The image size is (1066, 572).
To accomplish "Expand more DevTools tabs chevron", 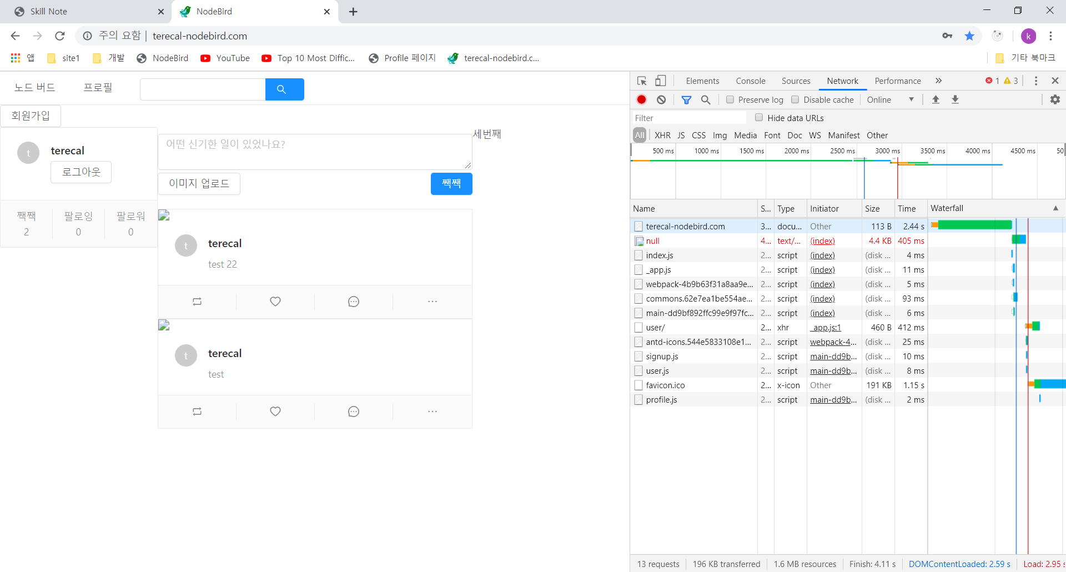I will pos(938,81).
